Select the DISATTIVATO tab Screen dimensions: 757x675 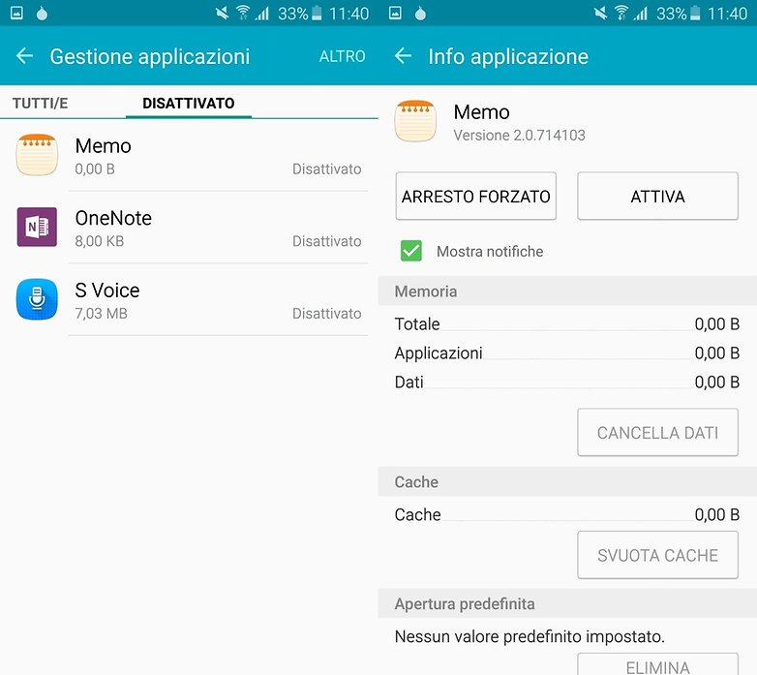[x=189, y=103]
